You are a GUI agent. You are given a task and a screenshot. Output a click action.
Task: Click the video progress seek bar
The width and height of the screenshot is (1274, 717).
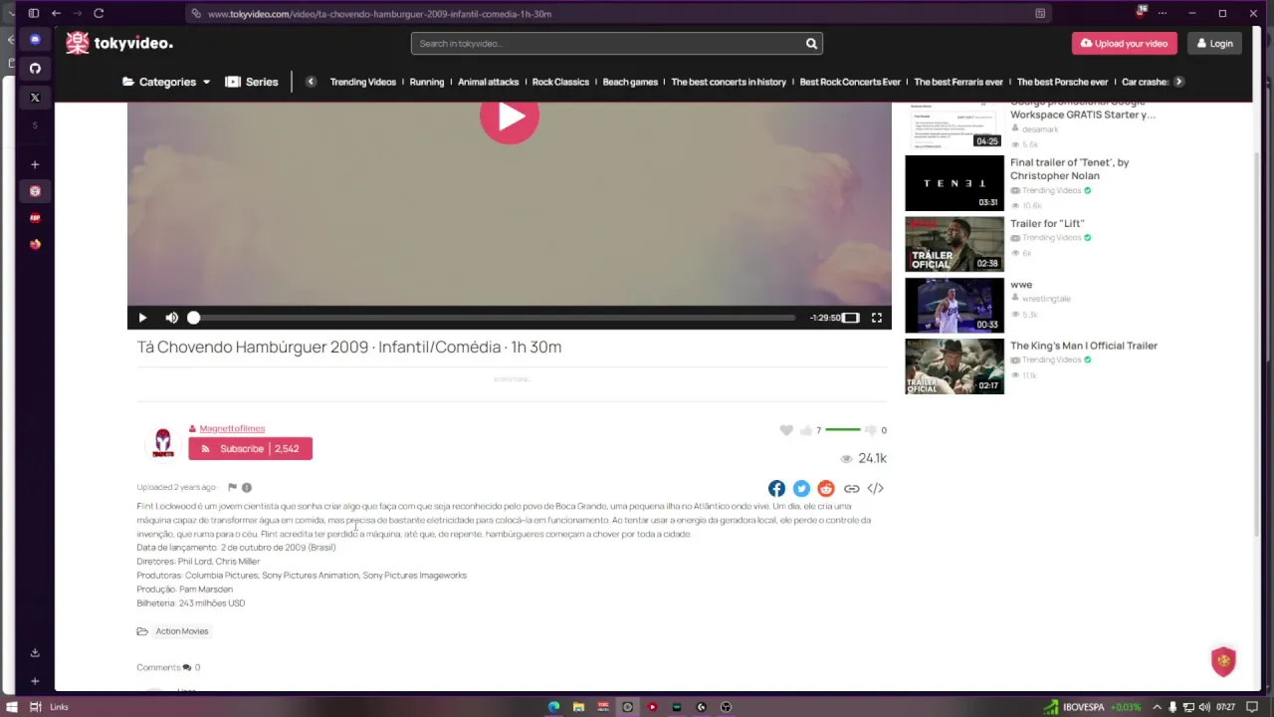click(494, 318)
